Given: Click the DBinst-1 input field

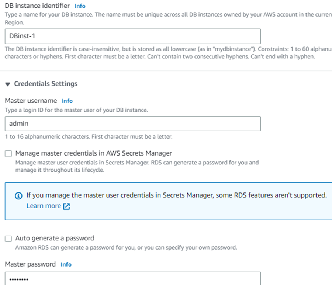Looking at the screenshot, I should pyautogui.click(x=133, y=36).
